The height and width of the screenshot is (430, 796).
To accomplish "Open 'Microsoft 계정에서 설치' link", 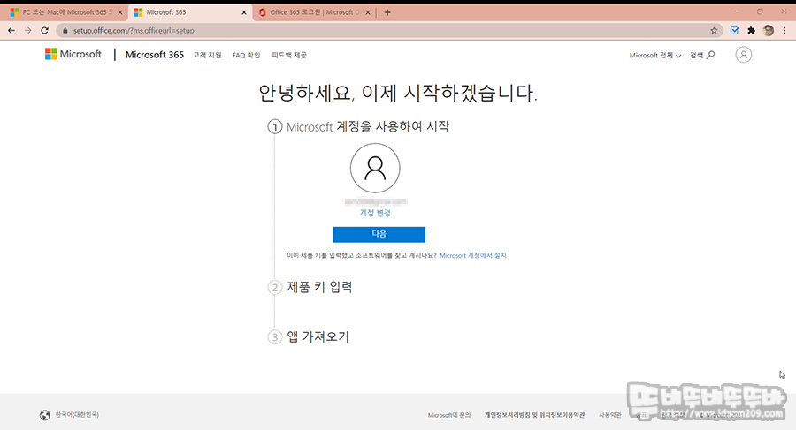I will coord(472,255).
